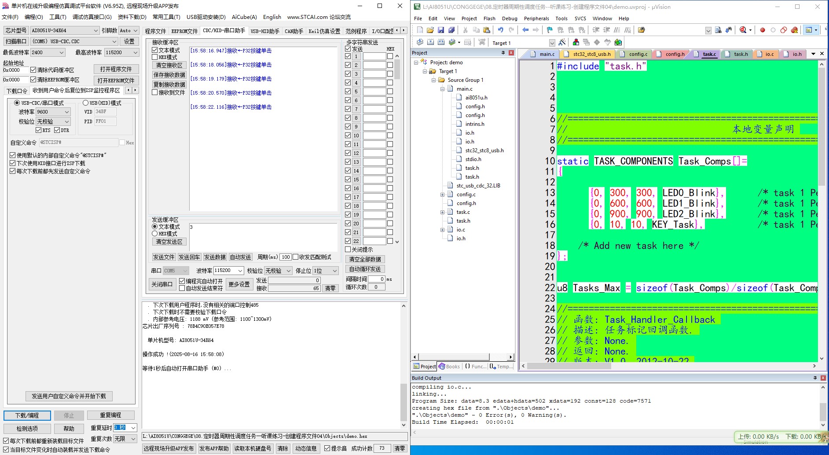Click the Open file icon in µVision toolbar
Image resolution: width=829 pixels, height=455 pixels.
point(430,30)
